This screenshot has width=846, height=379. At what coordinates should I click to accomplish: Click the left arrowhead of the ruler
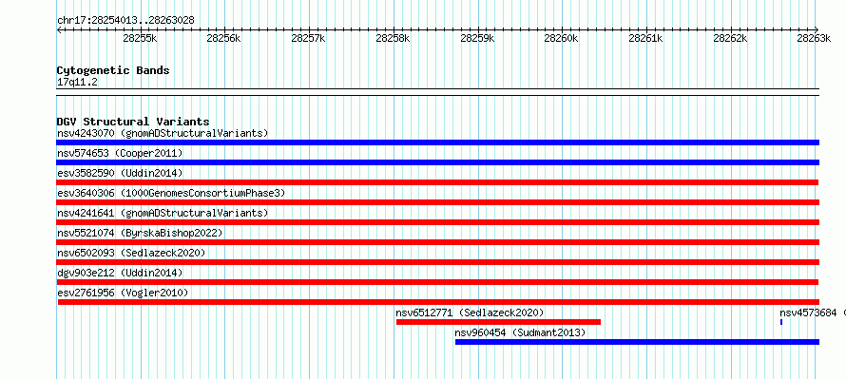coord(59,29)
